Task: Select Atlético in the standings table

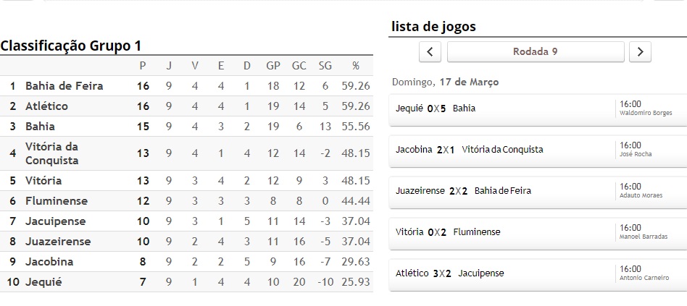Action: click(x=46, y=106)
